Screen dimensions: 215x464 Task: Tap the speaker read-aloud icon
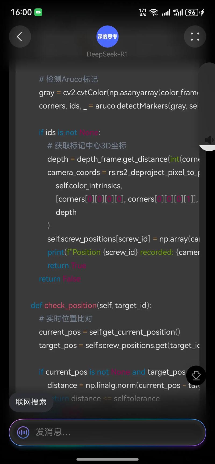pos(209,140)
